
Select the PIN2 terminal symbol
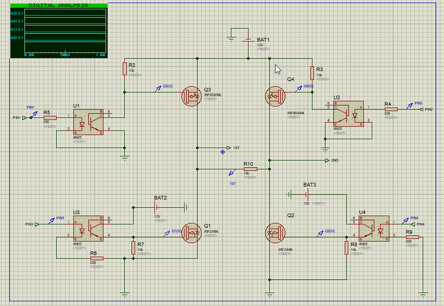coord(421,109)
